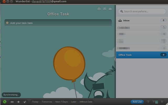Viewport: 168px width, 105px height.
Task: Click the Inbox count badge
Action: coord(163,20)
